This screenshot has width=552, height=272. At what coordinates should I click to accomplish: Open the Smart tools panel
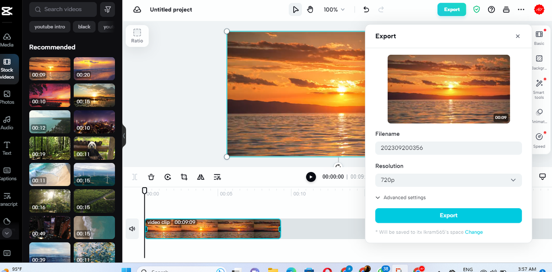click(539, 88)
